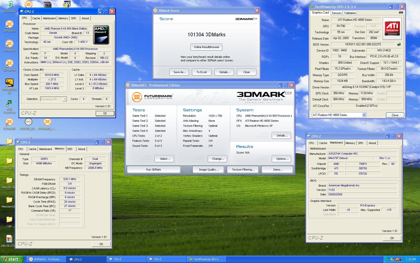The height and width of the screenshot is (263, 420).
Task: Open the Validation tab in GPU-Z
Action: 350,13
